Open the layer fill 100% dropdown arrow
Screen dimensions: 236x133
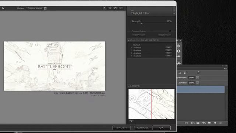pyautogui.click(x=198, y=83)
